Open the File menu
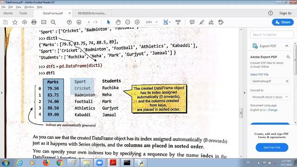This screenshot has width=297, height=167. point(3,7)
